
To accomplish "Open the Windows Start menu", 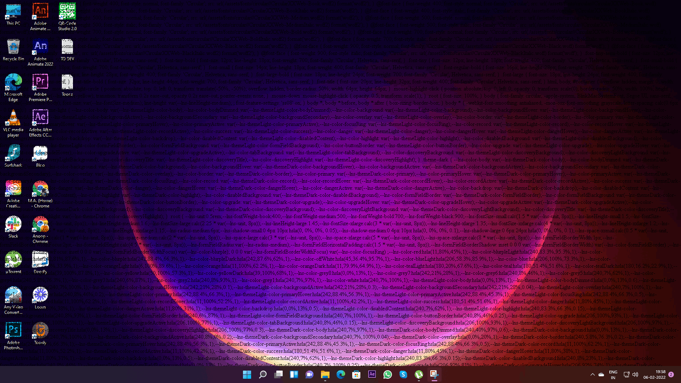I will pyautogui.click(x=247, y=374).
